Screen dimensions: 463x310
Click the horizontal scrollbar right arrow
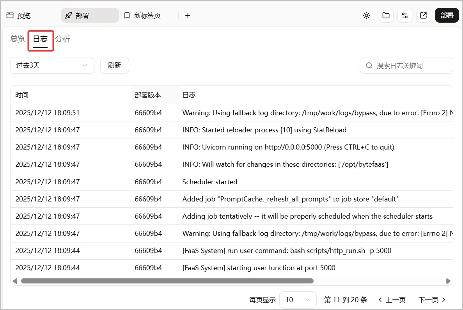pyautogui.click(x=448, y=281)
